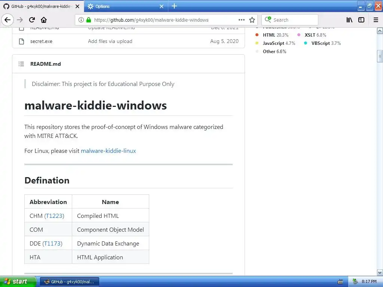Image resolution: width=383 pixels, height=287 pixels.
Task: Click the yellow JavaScript language color dot
Action: coord(257,43)
